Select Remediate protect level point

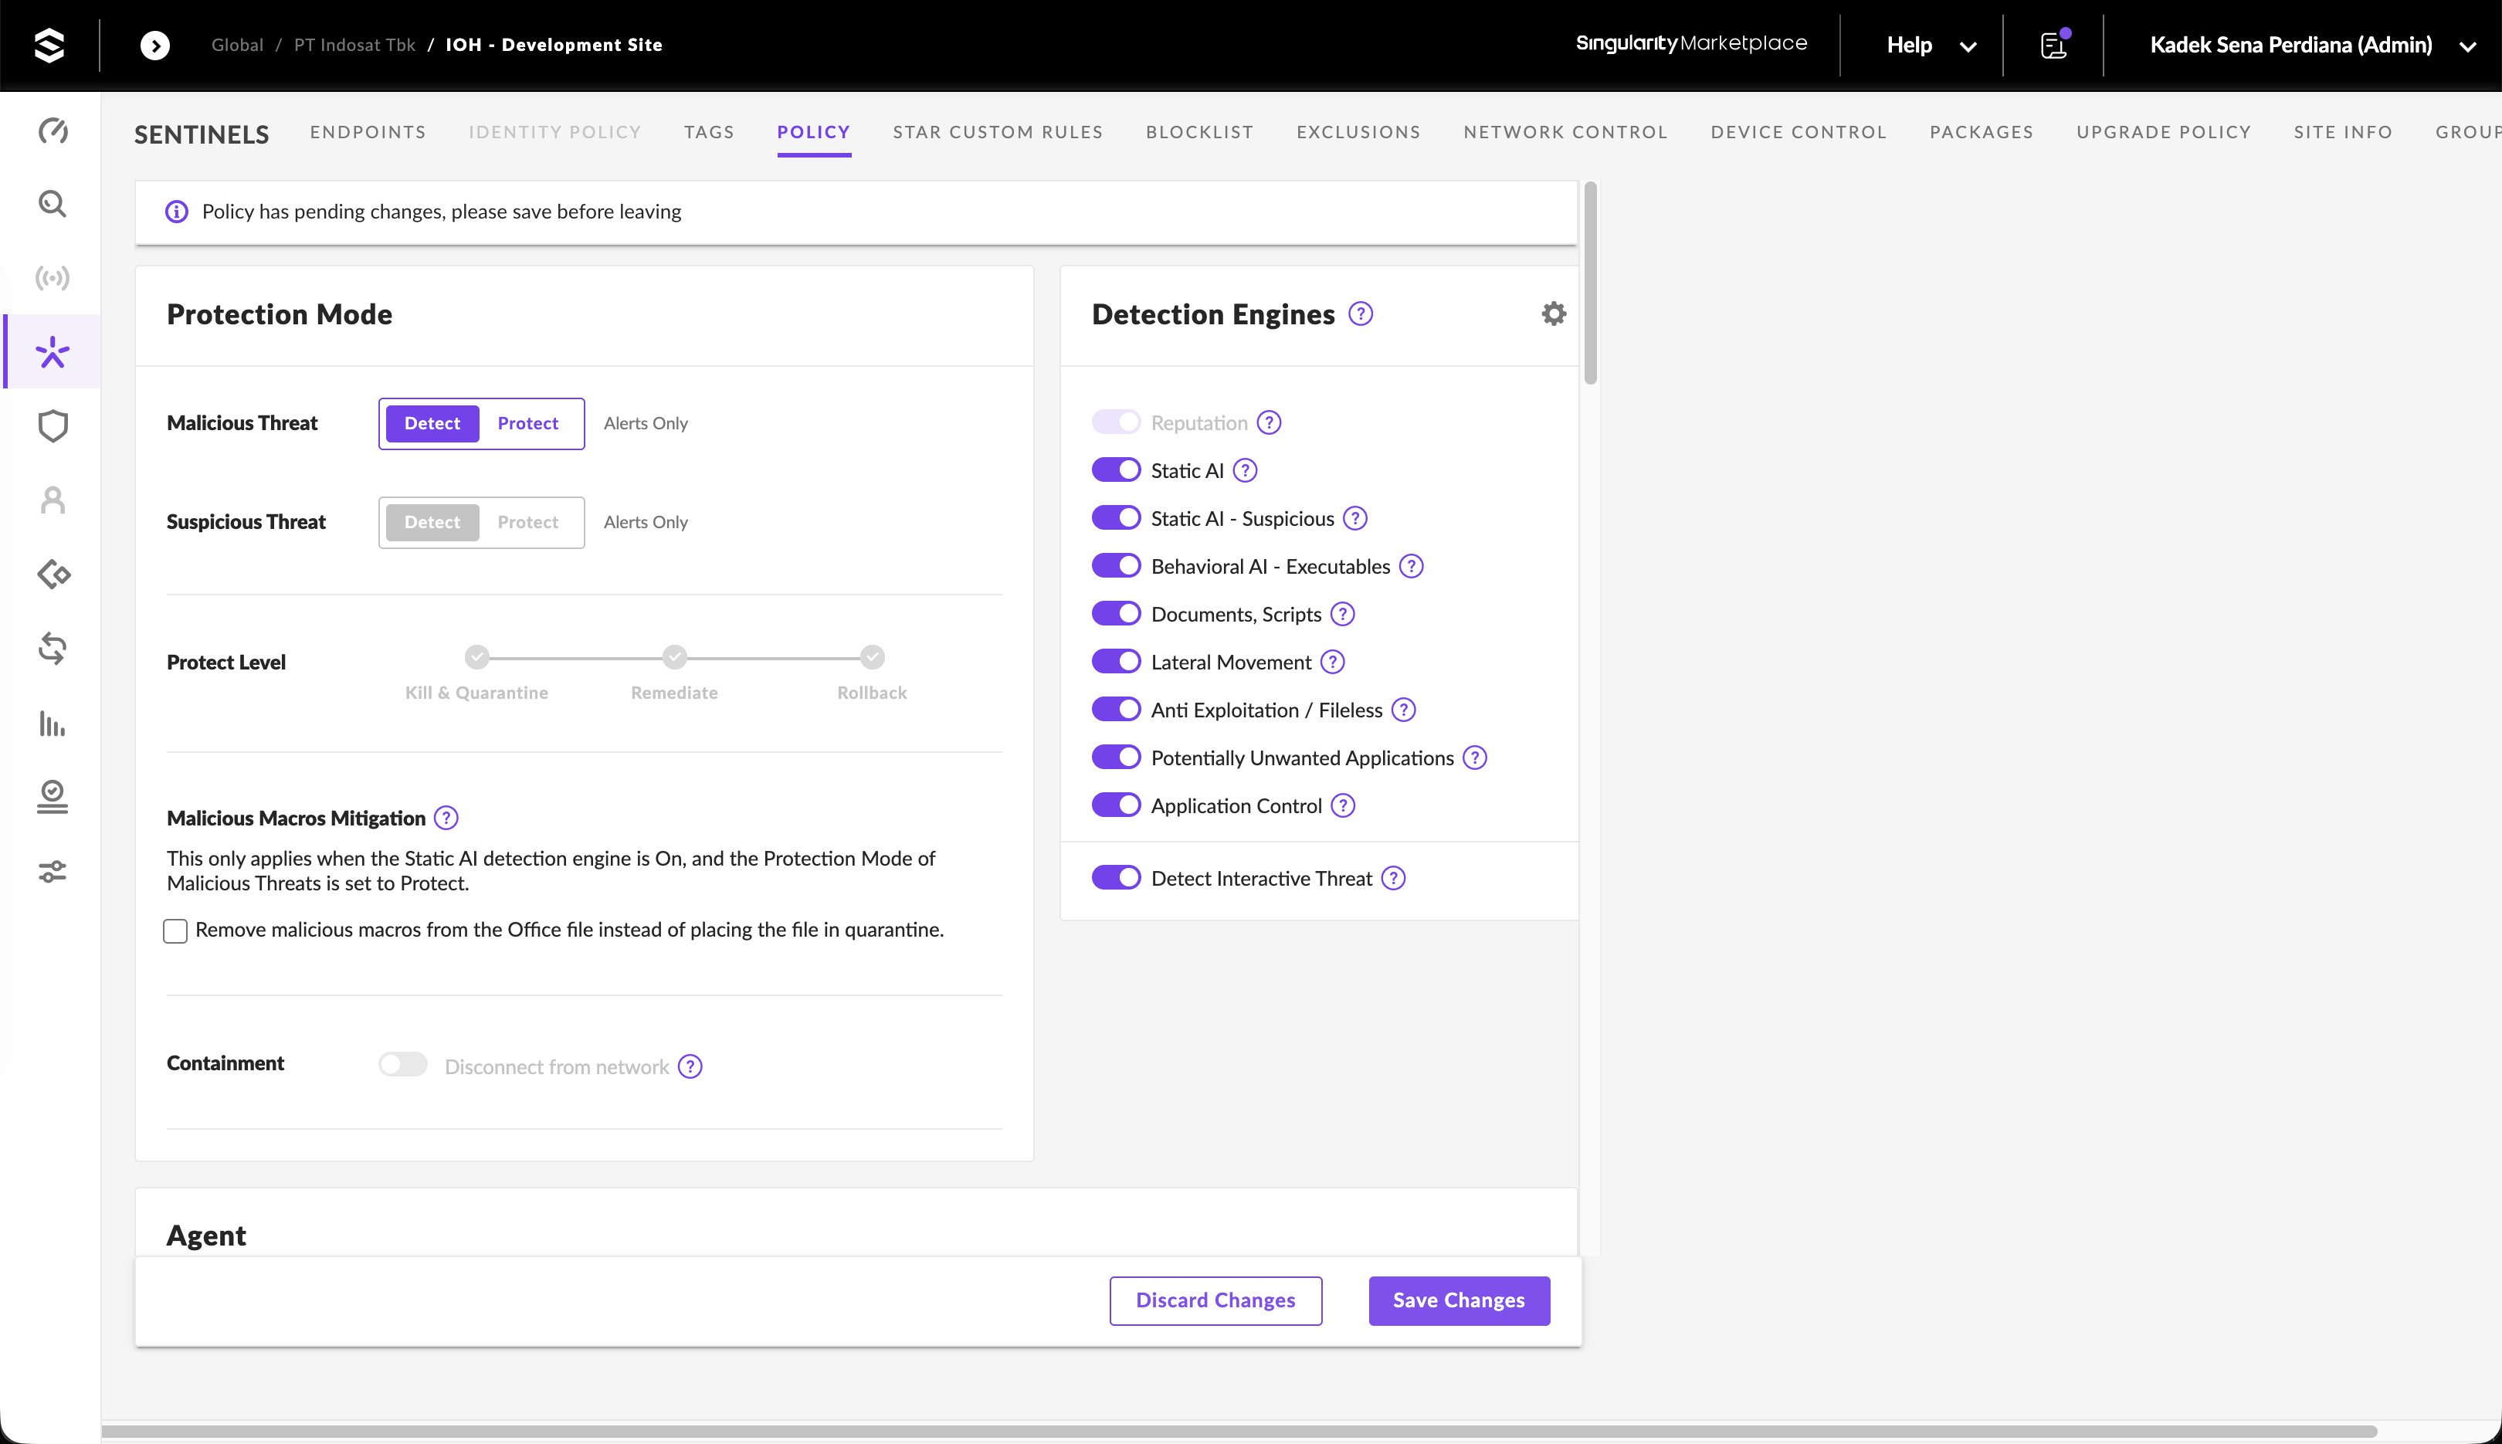(x=674, y=658)
